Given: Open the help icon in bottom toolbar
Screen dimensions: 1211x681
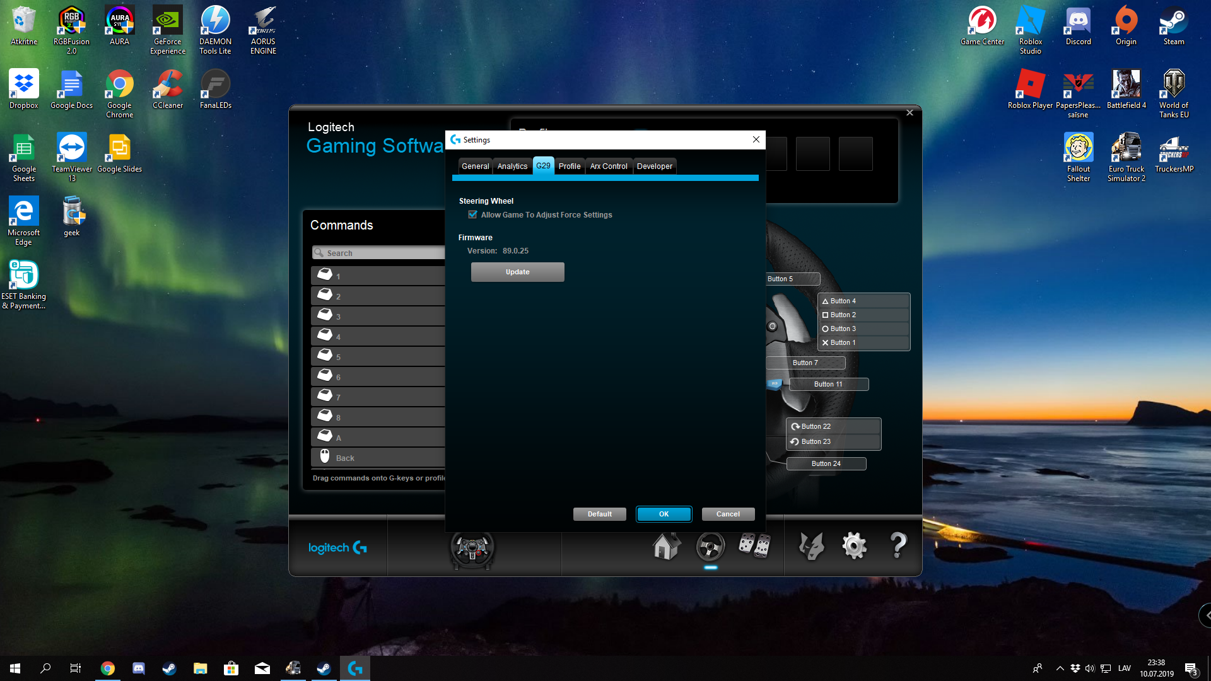Looking at the screenshot, I should click(898, 547).
